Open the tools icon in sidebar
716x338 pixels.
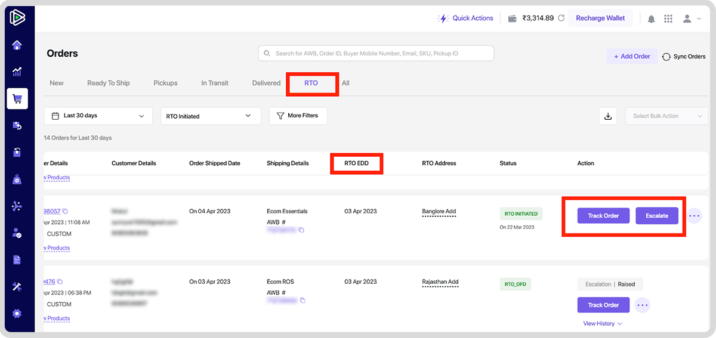pos(17,287)
